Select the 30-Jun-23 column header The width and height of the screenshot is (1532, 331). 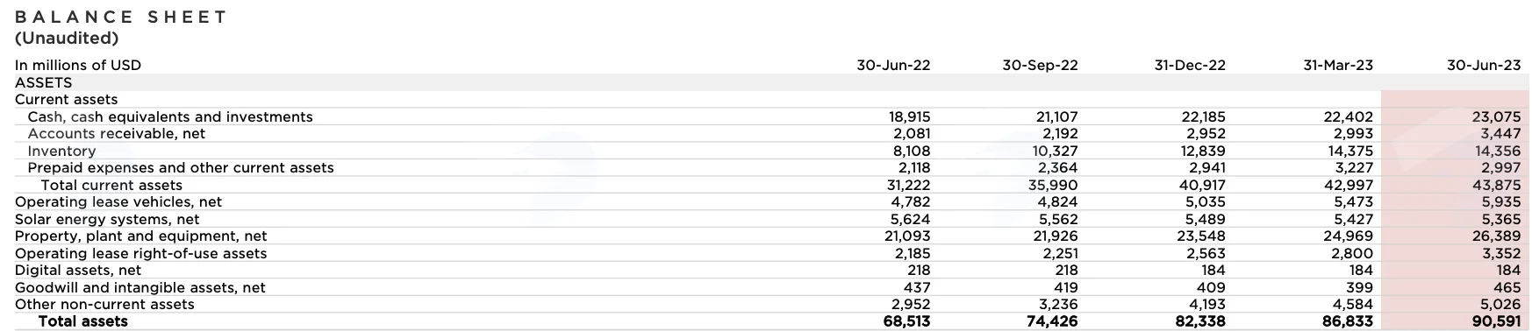pos(1484,65)
